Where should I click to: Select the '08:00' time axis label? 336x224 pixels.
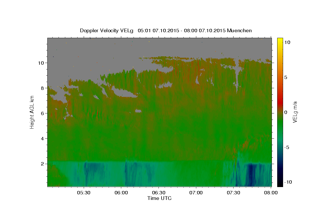271,193
